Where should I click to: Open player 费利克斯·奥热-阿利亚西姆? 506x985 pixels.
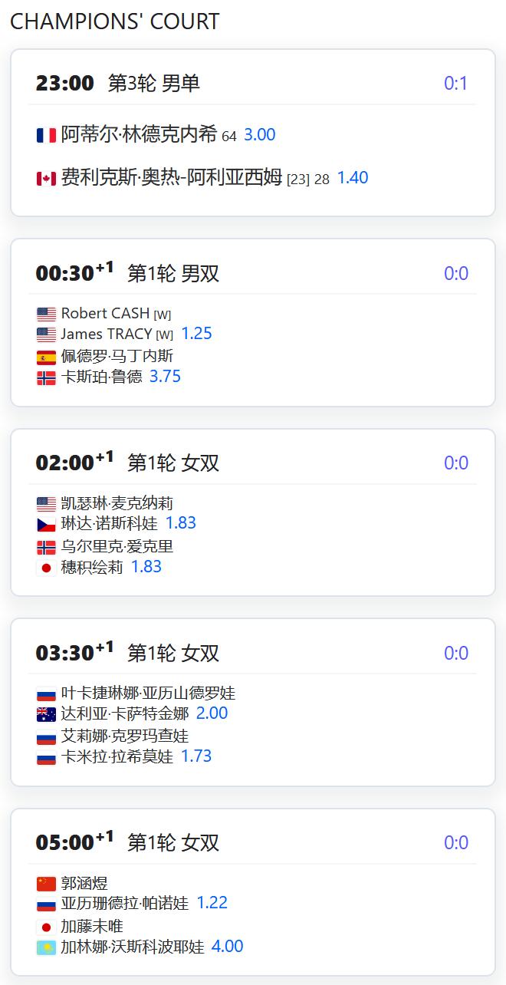tap(172, 178)
